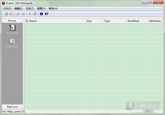Select the On-Demand sidebar icon

pyautogui.click(x=12, y=29)
